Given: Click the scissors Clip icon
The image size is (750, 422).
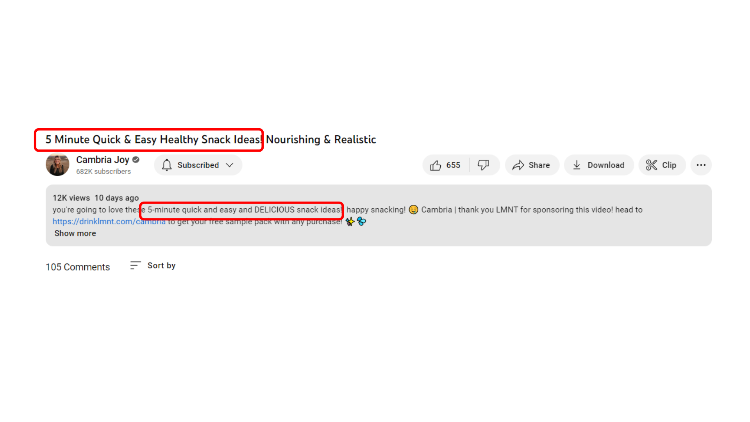Looking at the screenshot, I should (x=651, y=165).
